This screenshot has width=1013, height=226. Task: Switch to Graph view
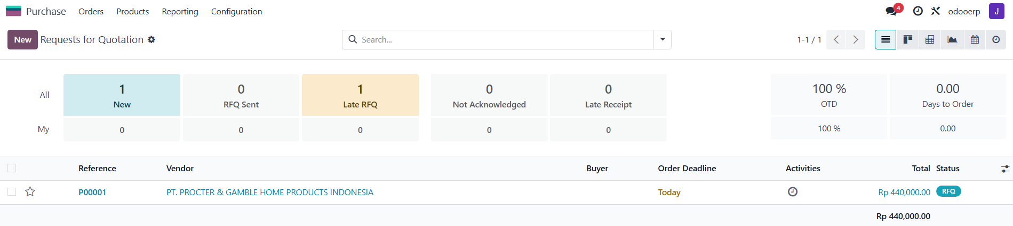click(952, 39)
